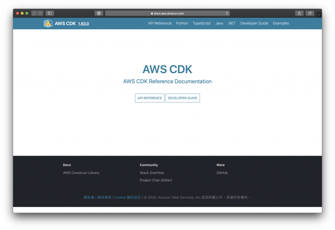Click the Docs footer heading
This screenshot has width=335, height=230.
coord(67,165)
